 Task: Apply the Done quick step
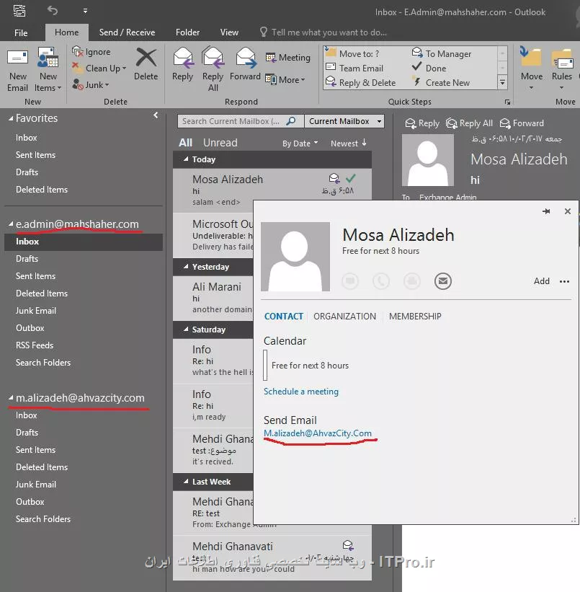[429, 69]
